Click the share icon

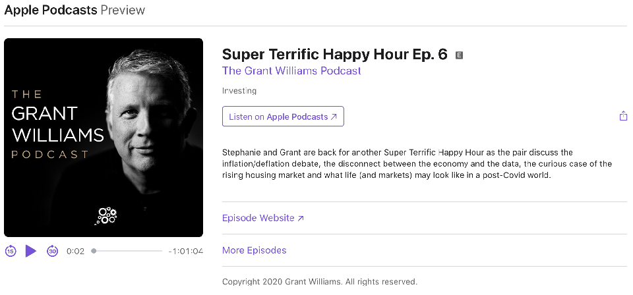(x=623, y=117)
